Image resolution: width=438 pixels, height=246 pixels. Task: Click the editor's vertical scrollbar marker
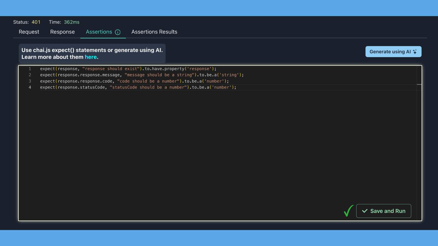click(419, 84)
